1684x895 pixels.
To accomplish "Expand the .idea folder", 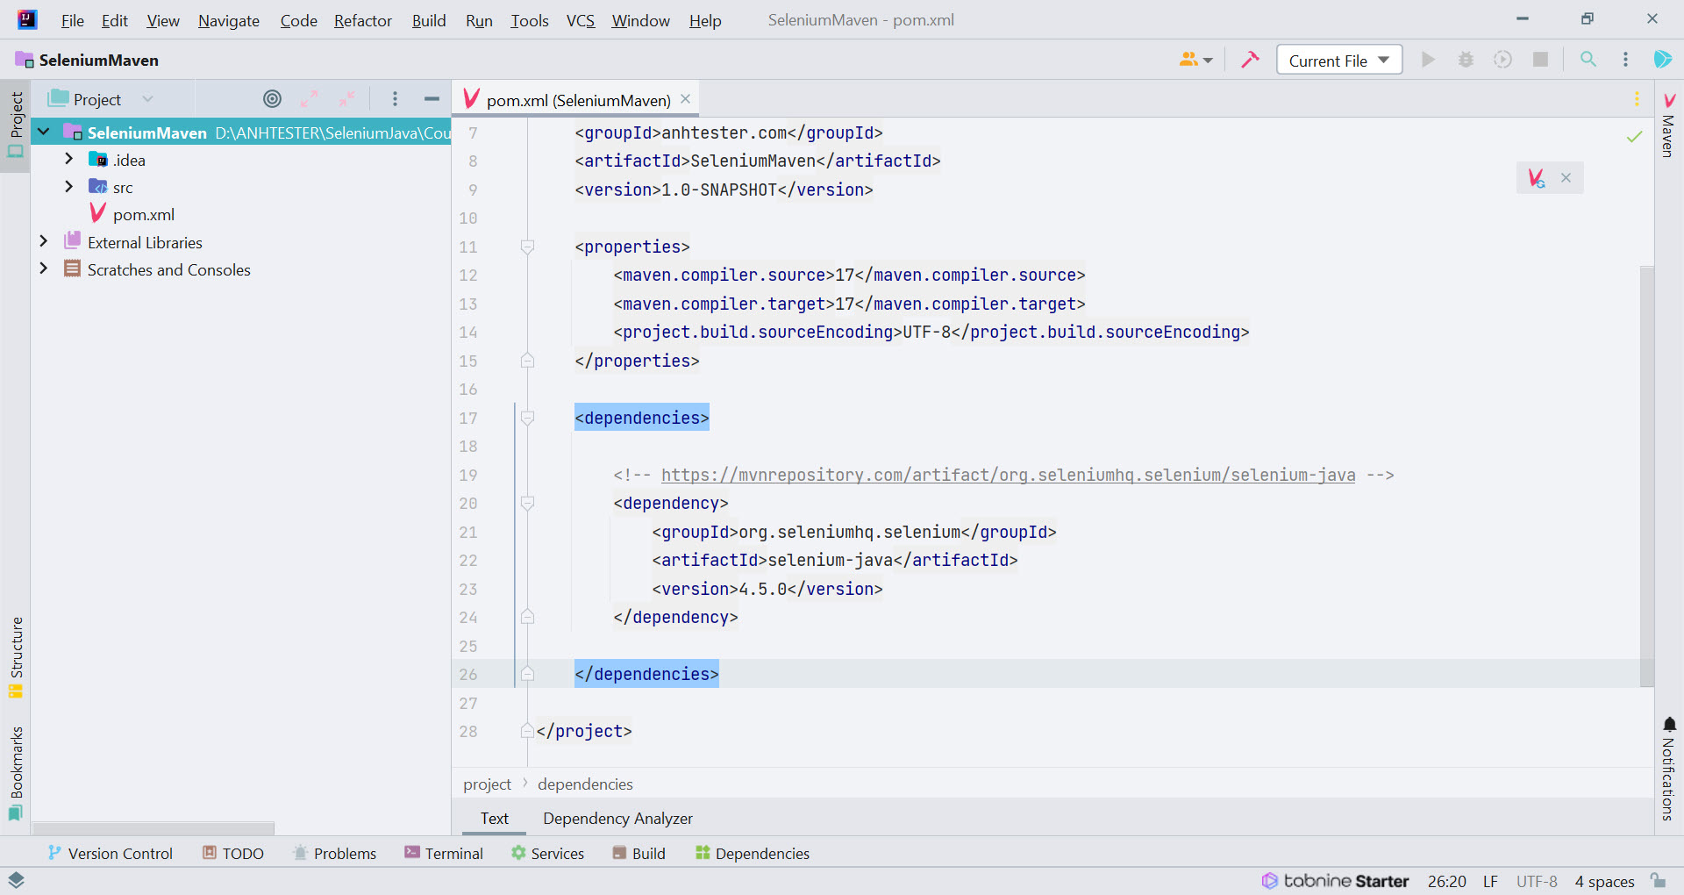I will [x=69, y=160].
